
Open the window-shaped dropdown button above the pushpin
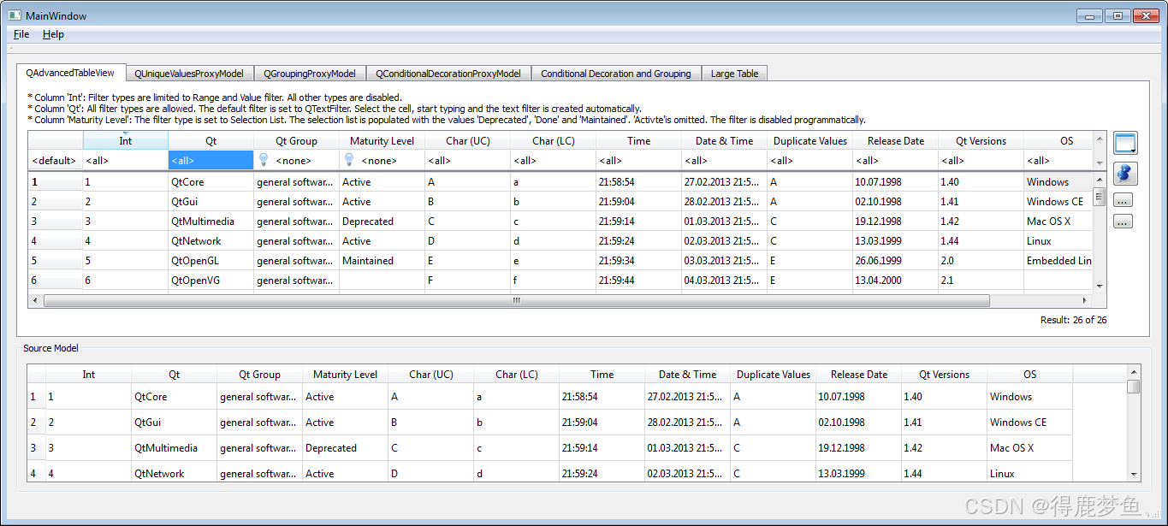1124,143
